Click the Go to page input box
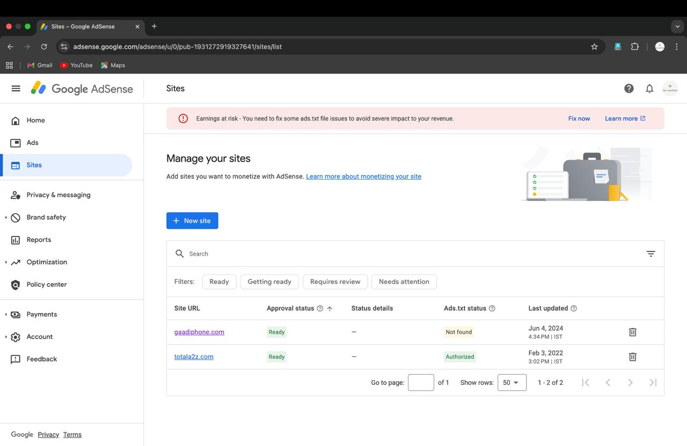687x446 pixels. (x=421, y=382)
